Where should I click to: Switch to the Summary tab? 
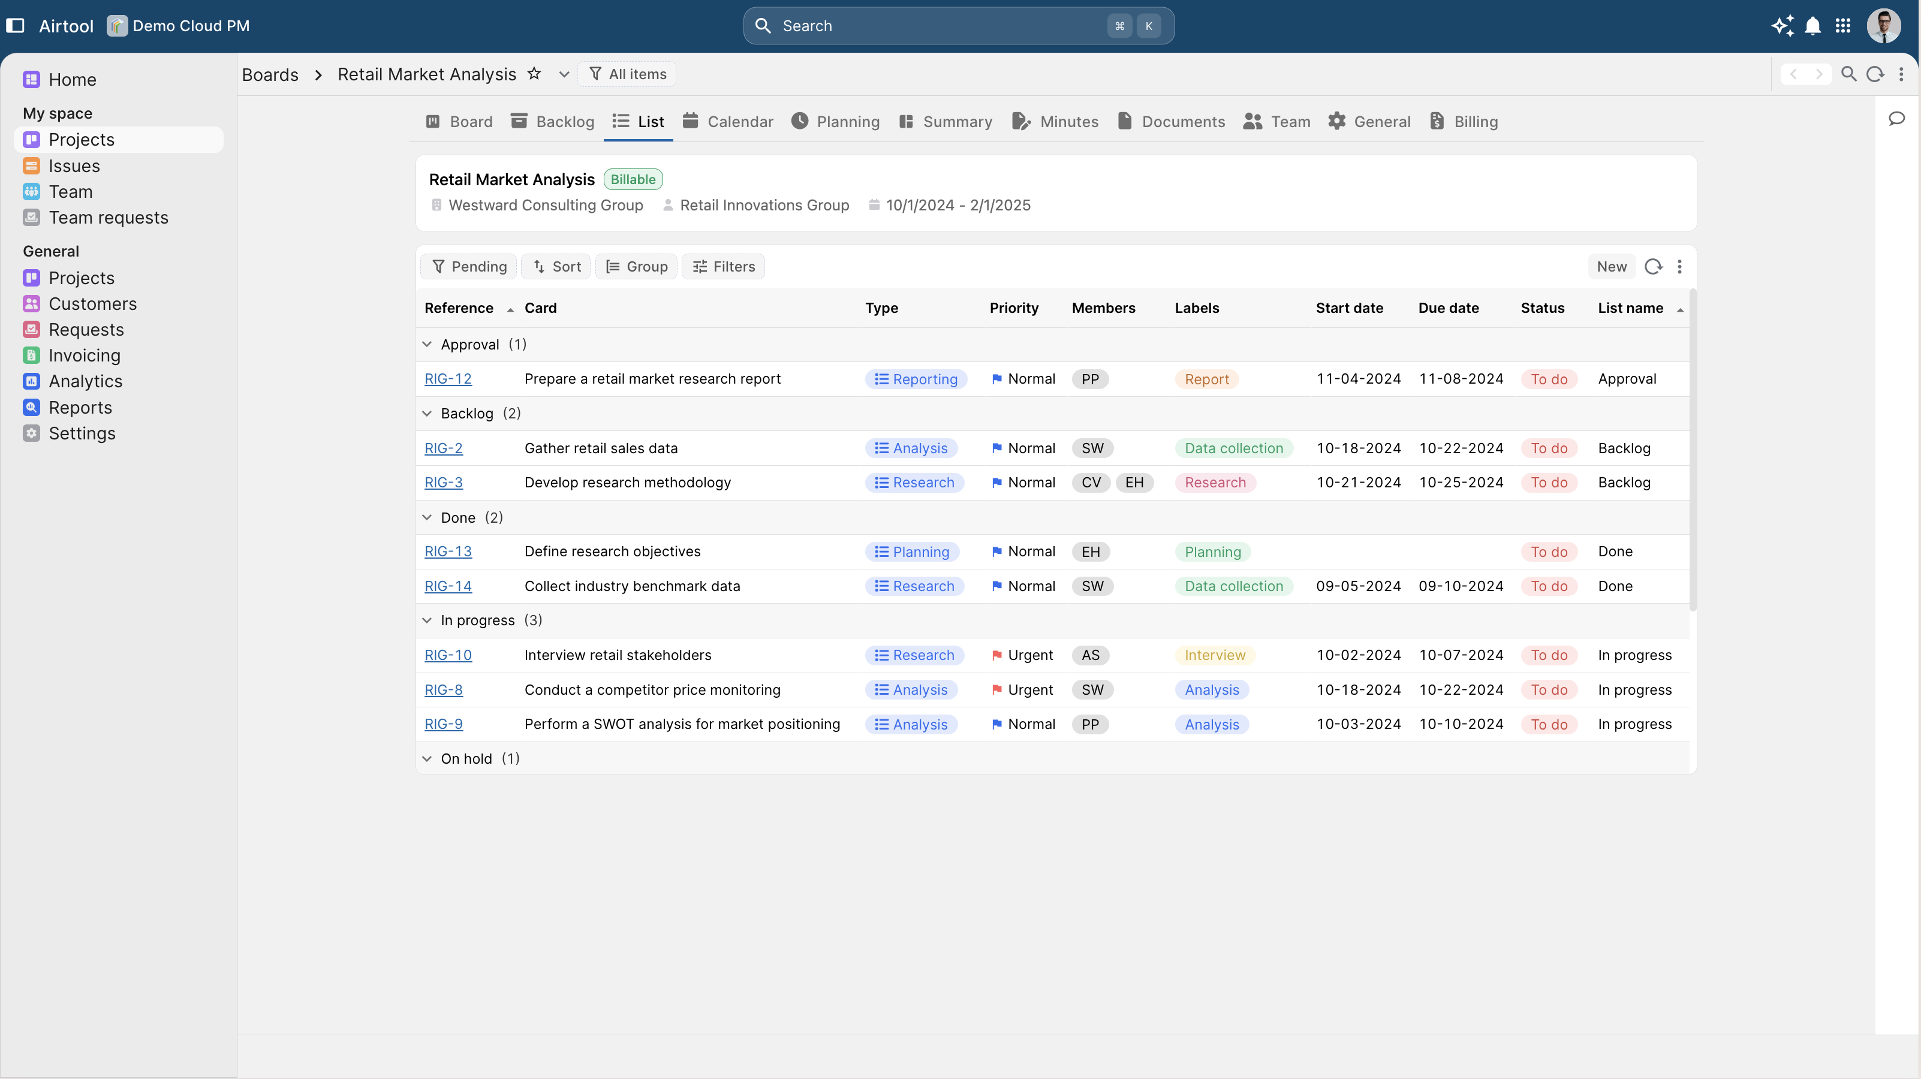pyautogui.click(x=946, y=122)
